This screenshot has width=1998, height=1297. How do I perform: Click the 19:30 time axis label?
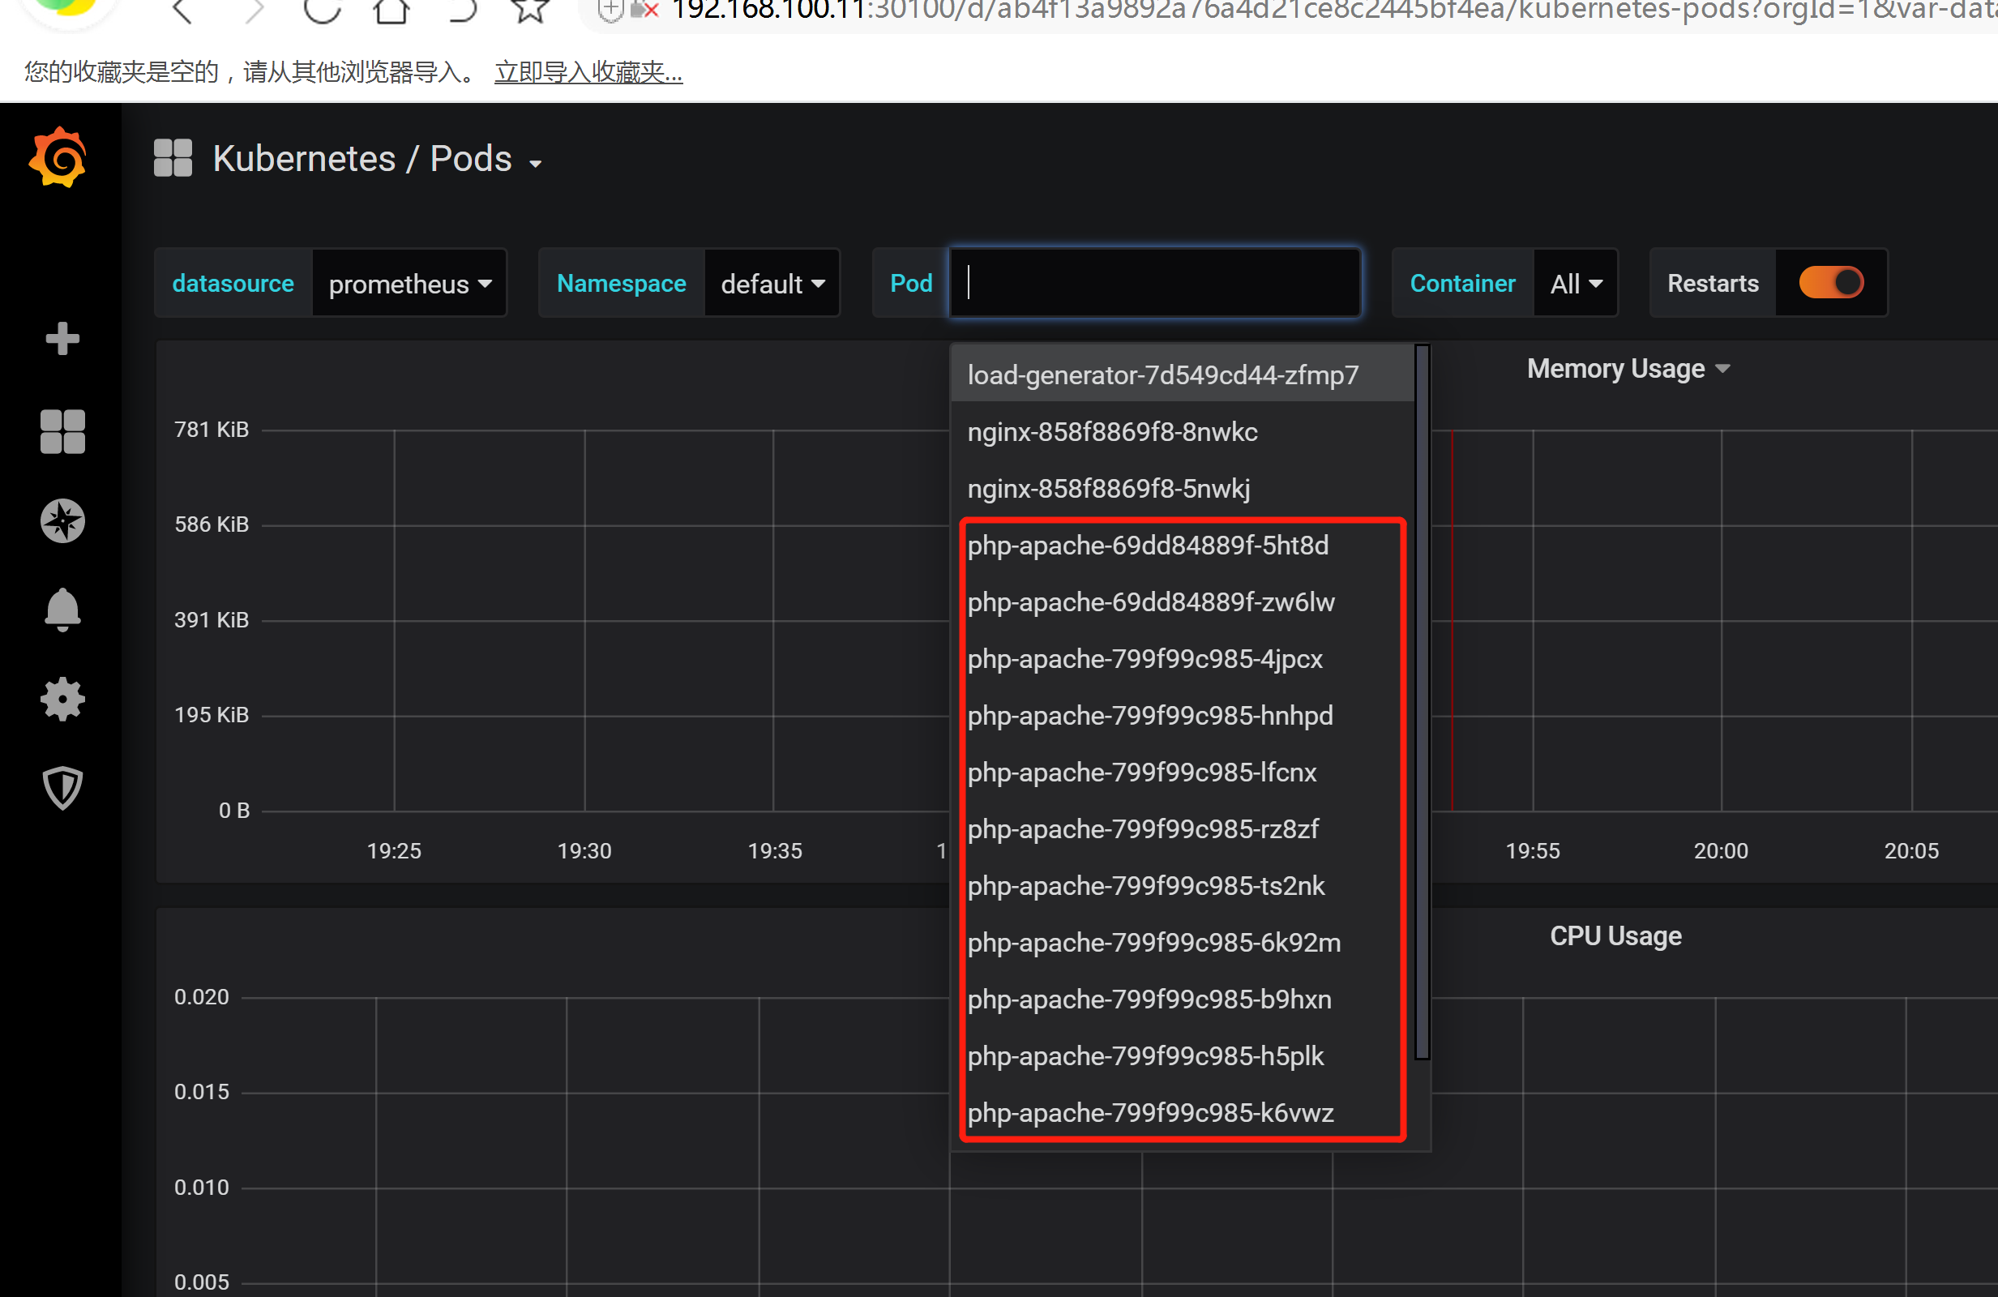(584, 850)
